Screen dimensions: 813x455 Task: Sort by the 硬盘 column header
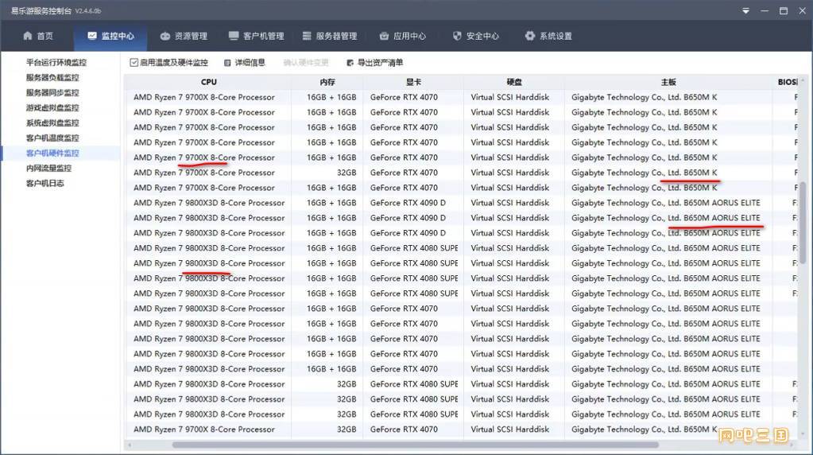tap(514, 82)
